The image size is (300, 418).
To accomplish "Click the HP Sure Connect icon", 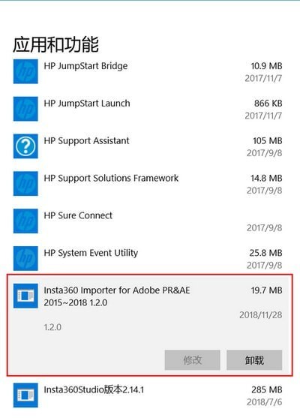I will (25, 221).
